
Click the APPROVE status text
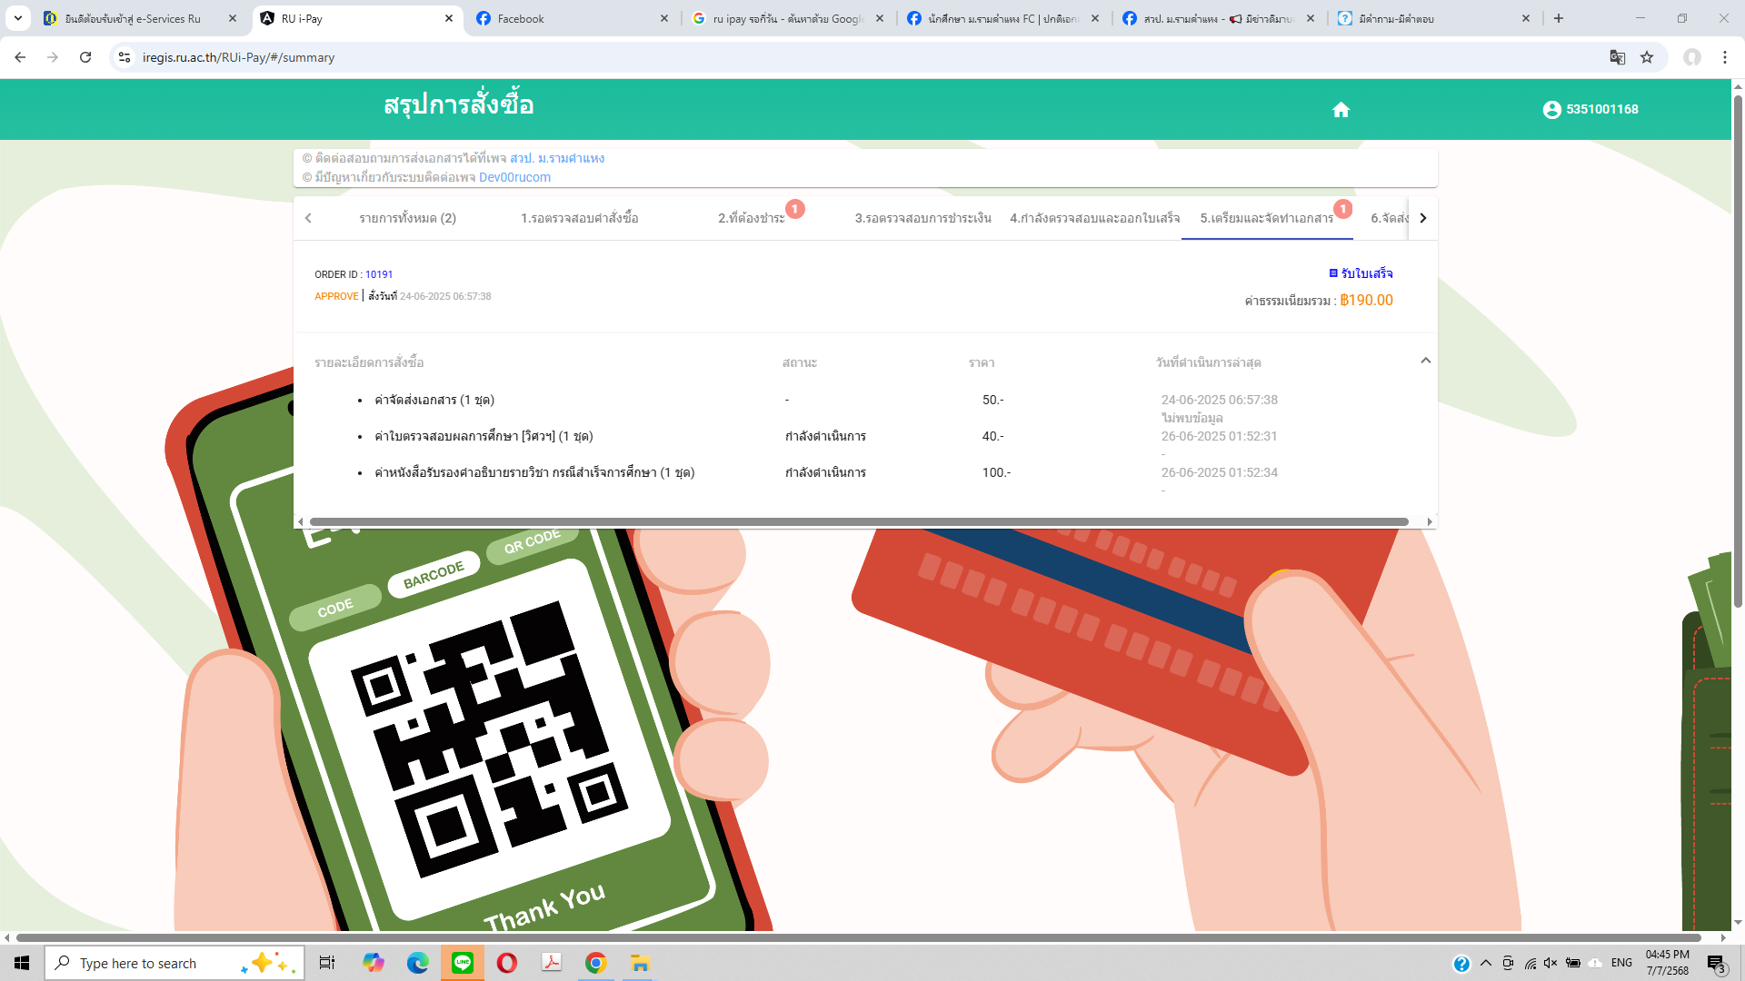tap(336, 296)
